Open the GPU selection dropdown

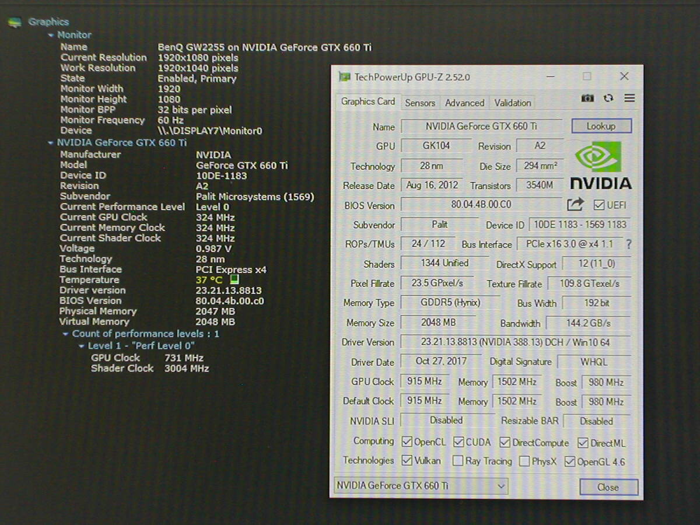[x=421, y=486]
